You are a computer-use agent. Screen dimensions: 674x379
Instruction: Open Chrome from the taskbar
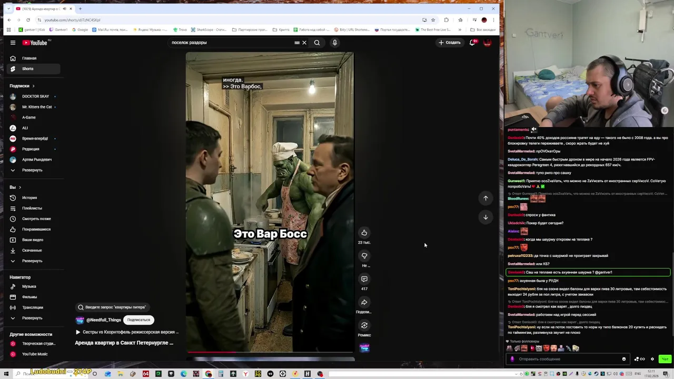(x=209, y=374)
